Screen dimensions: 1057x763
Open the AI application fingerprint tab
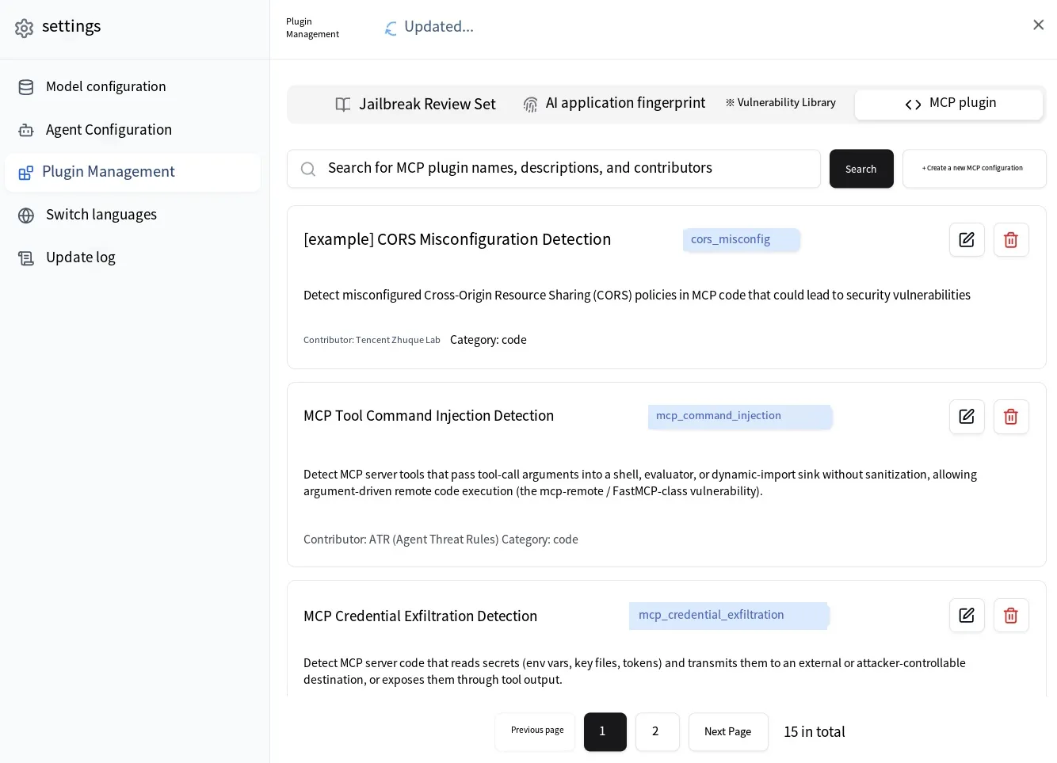click(613, 104)
